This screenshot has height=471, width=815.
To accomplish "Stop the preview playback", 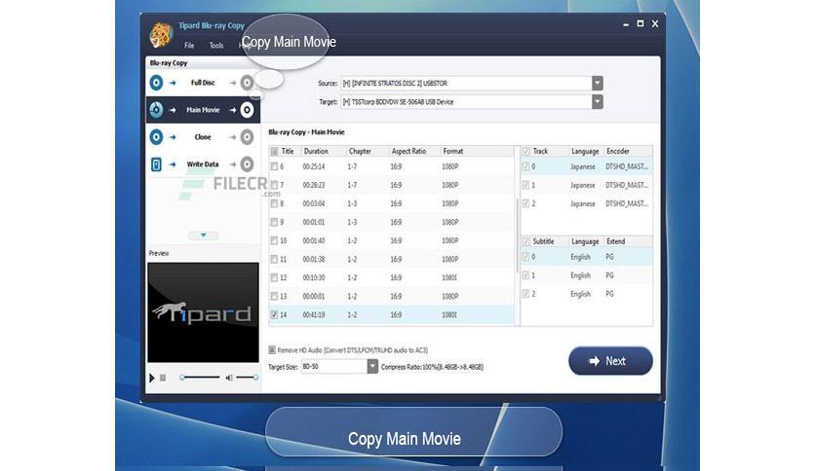I will click(x=163, y=378).
